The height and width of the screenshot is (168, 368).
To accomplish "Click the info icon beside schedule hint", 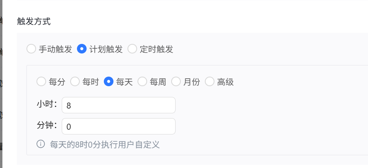I will tap(40, 144).
